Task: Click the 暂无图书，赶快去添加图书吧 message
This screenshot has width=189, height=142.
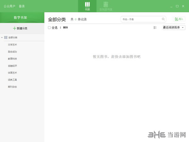Action: click(x=117, y=56)
